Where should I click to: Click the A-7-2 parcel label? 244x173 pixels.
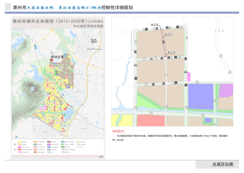(154, 25)
